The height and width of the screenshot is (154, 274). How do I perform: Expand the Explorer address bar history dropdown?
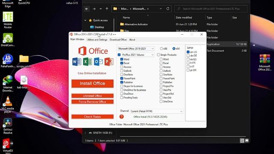(x=161, y=9)
